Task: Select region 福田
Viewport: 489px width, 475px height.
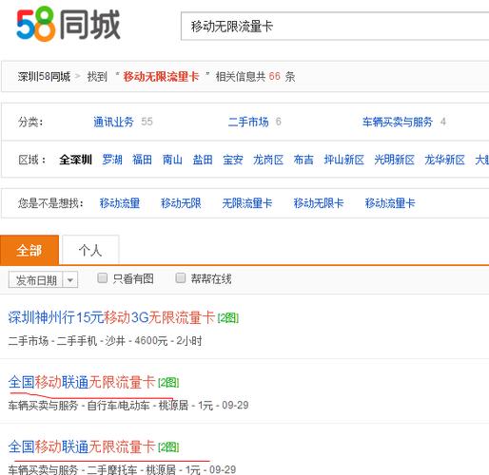Action: [142, 160]
